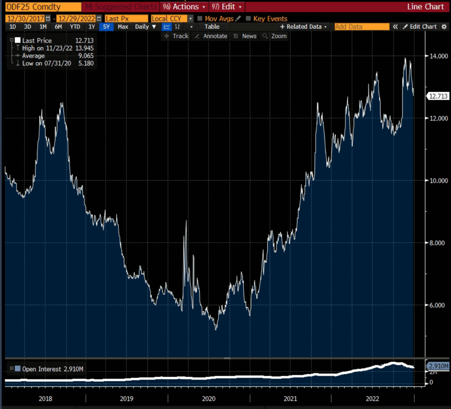The image size is (451, 409).
Task: Click the 12/30/2017 start date field
Action: pyautogui.click(x=25, y=19)
